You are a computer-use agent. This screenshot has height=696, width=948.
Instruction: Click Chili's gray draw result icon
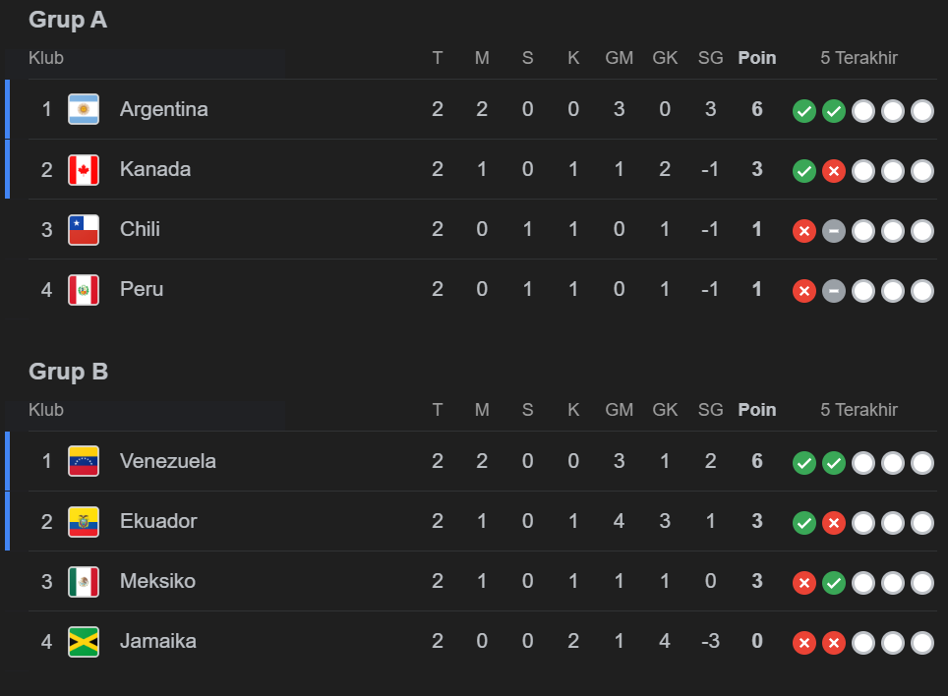(x=834, y=231)
